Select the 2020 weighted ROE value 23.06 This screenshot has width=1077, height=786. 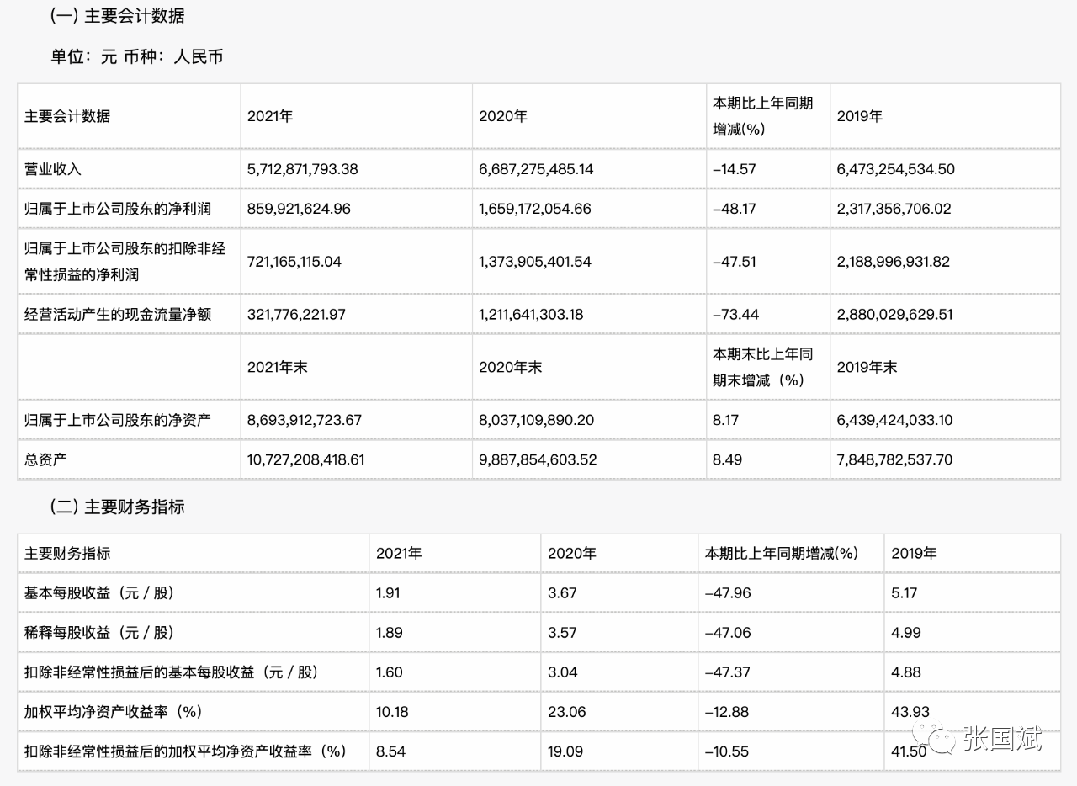(566, 711)
